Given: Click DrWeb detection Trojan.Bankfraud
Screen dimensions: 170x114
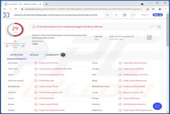Looking at the screenshot, I should [131, 99].
